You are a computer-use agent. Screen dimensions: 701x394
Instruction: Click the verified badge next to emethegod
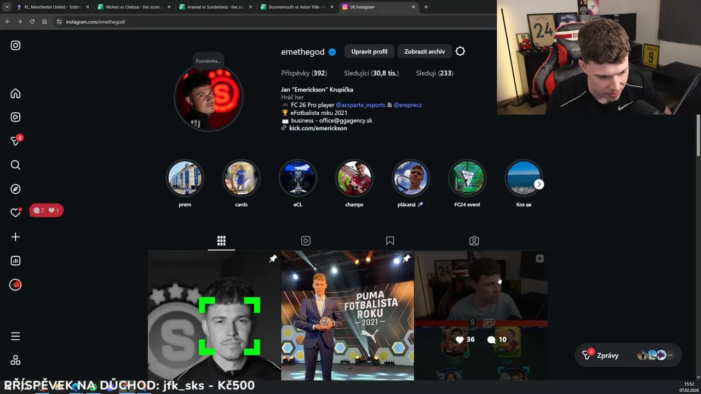click(332, 52)
